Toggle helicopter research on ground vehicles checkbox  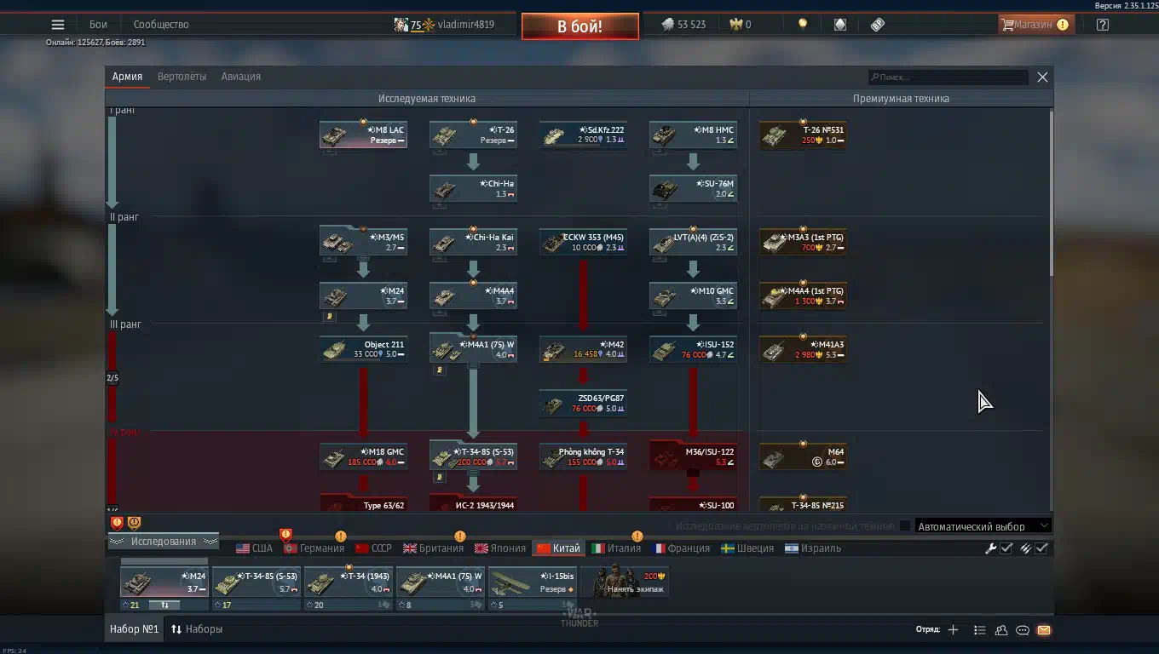coord(905,526)
